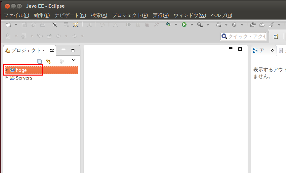286x173 pixels.
Task: Click the Print toolbar icon
Action: click(43, 25)
